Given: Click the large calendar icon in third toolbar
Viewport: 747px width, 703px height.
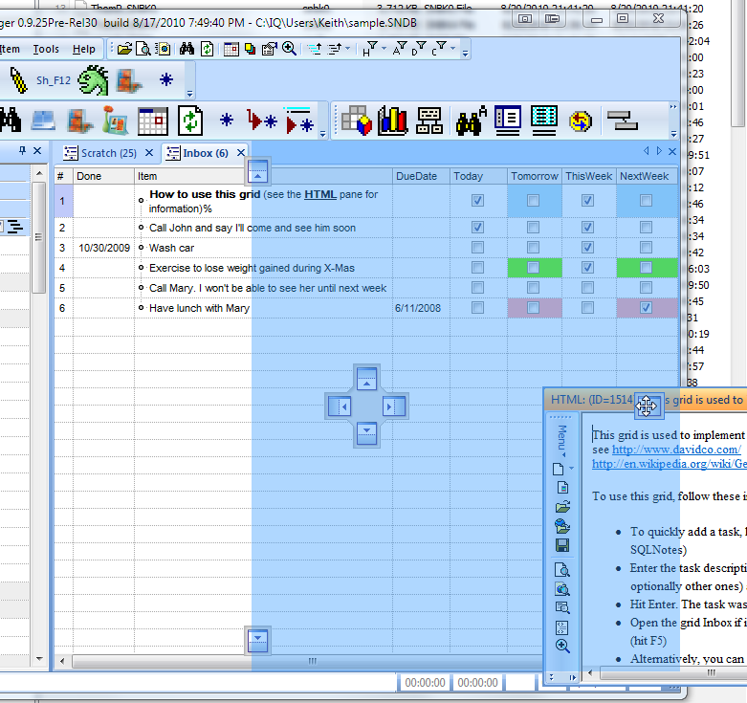Looking at the screenshot, I should [x=153, y=121].
